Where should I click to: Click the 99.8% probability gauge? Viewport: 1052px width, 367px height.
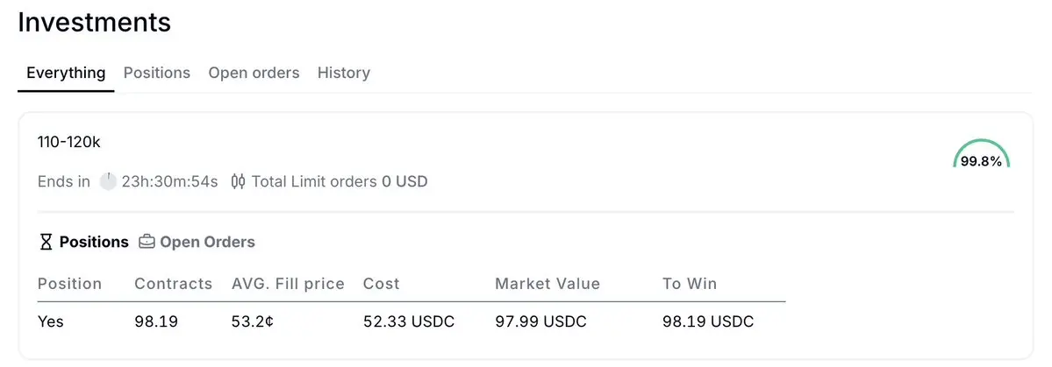[981, 153]
